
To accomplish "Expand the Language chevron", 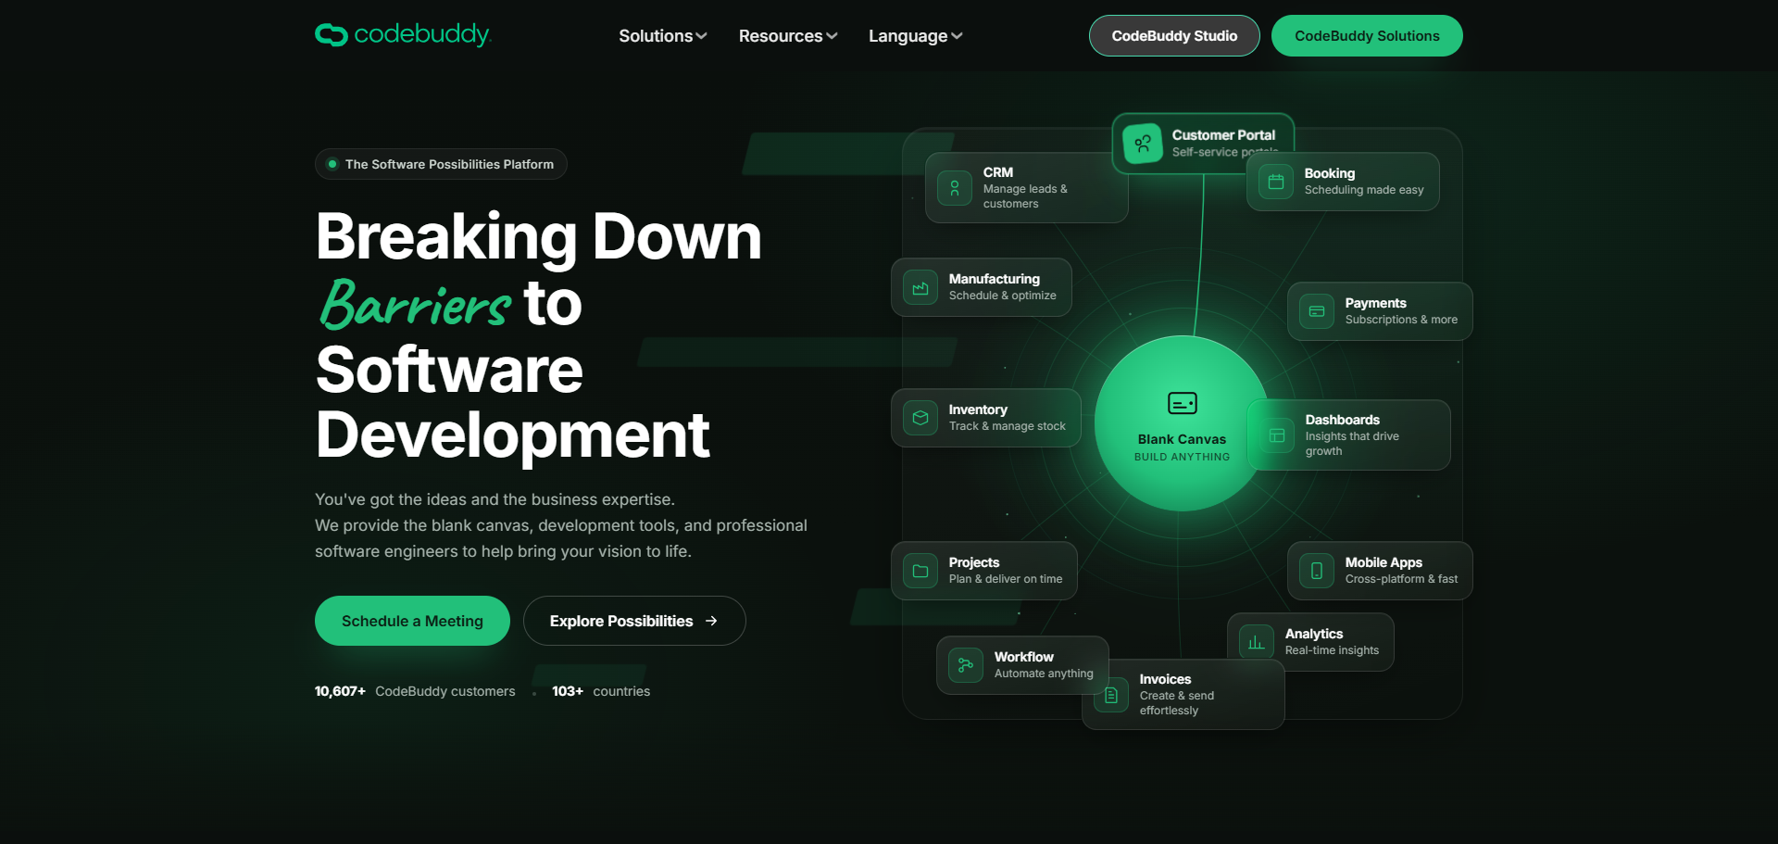I will [957, 36].
